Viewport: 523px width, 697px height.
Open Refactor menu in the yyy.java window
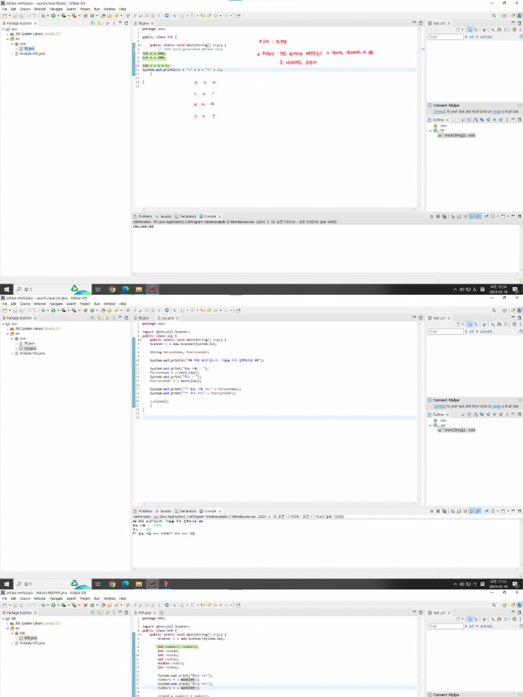click(39, 304)
